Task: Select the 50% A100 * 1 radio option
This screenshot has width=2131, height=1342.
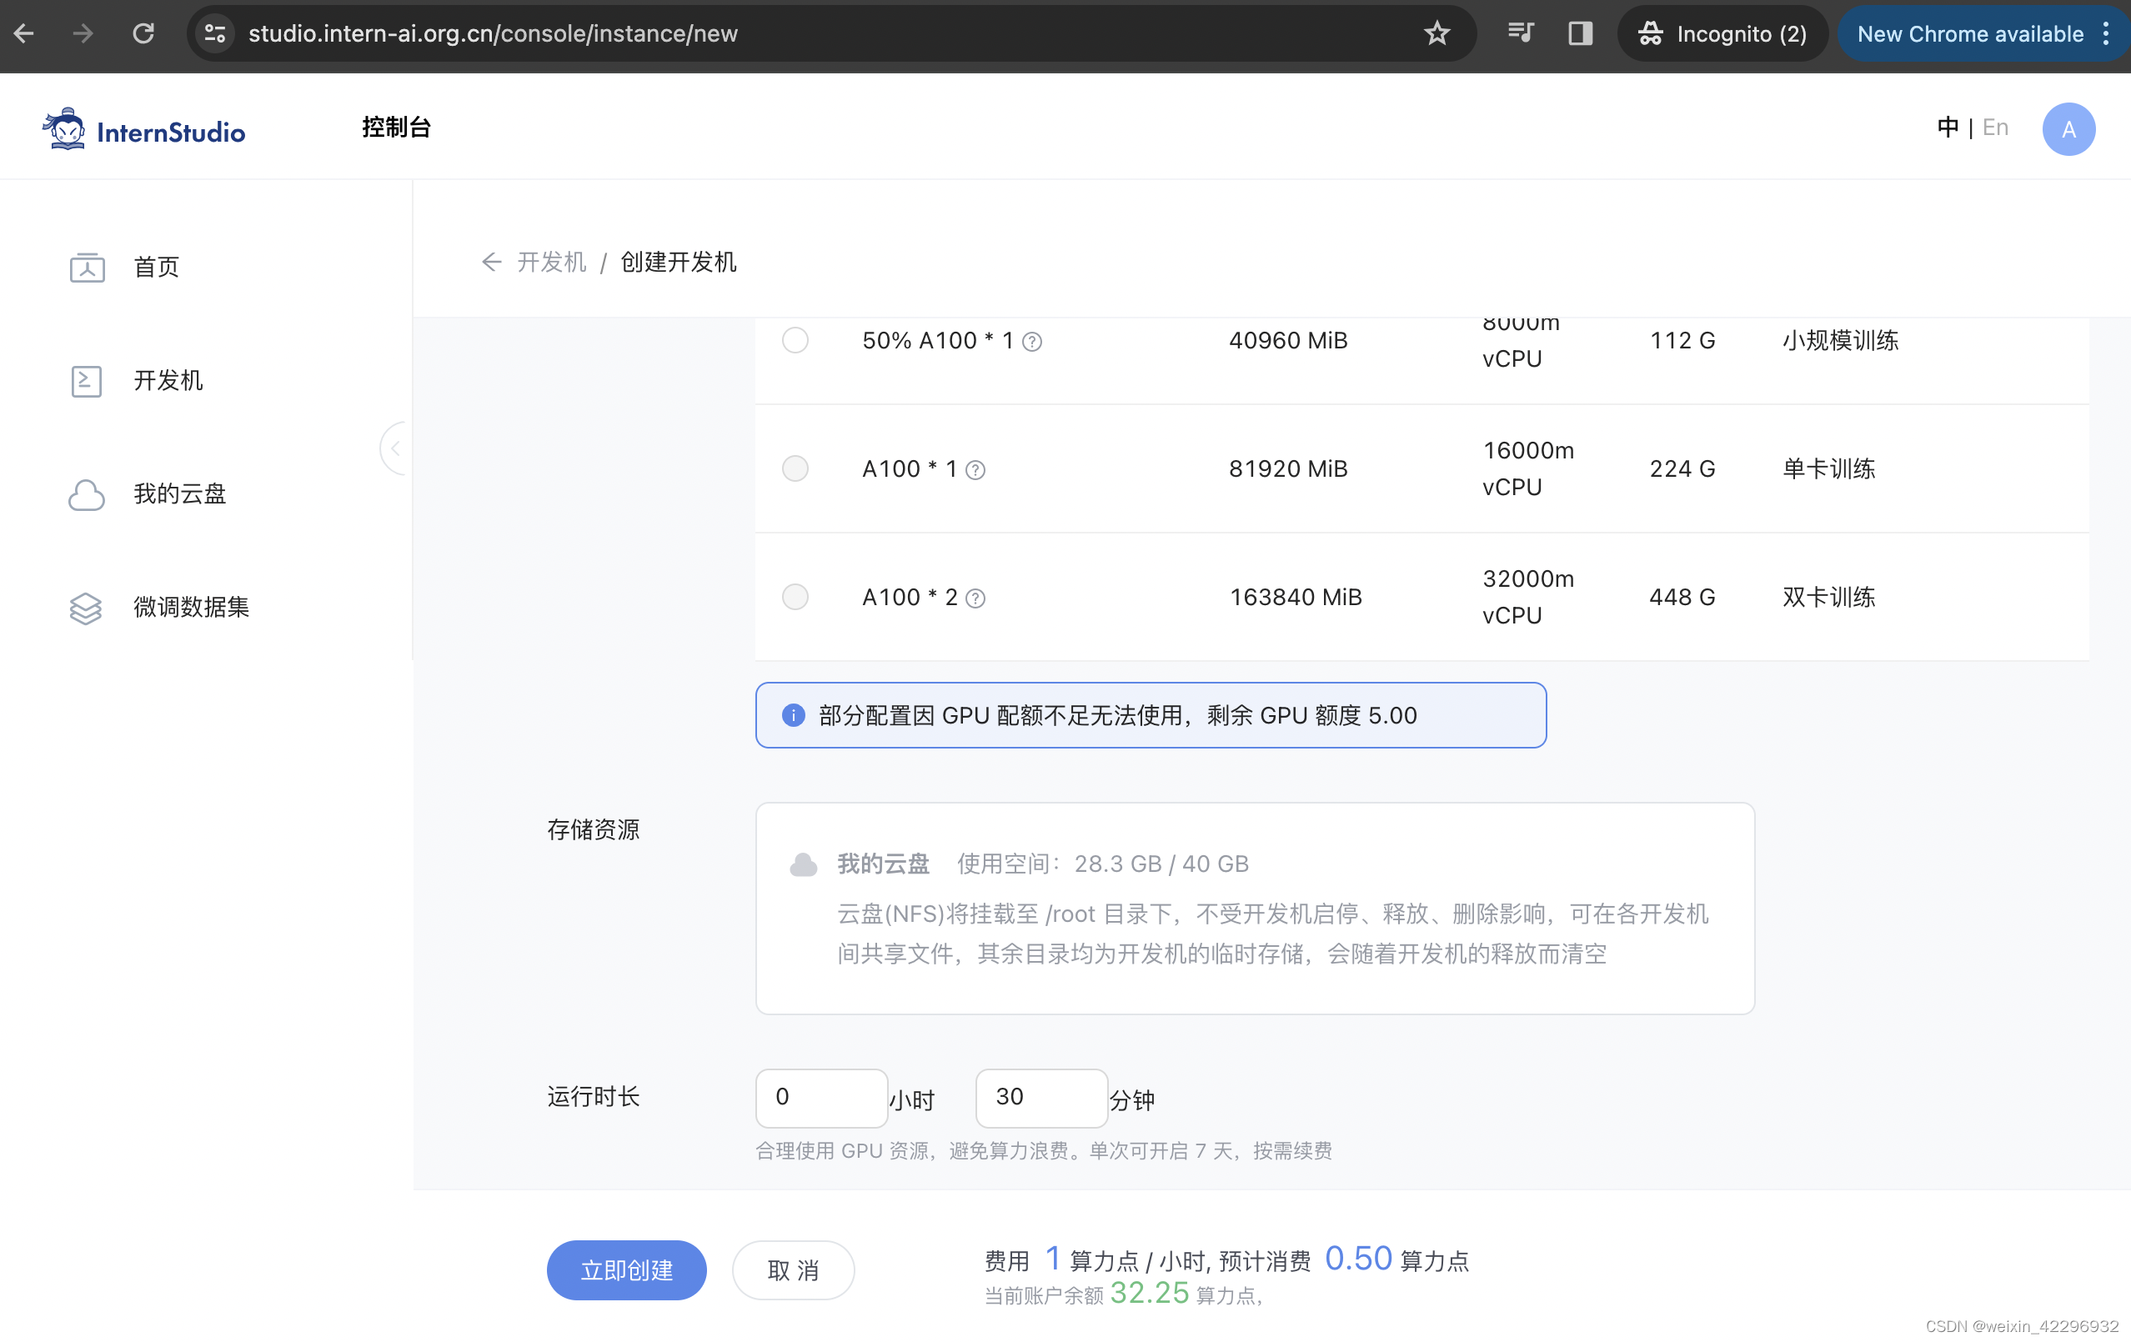Action: (x=795, y=341)
